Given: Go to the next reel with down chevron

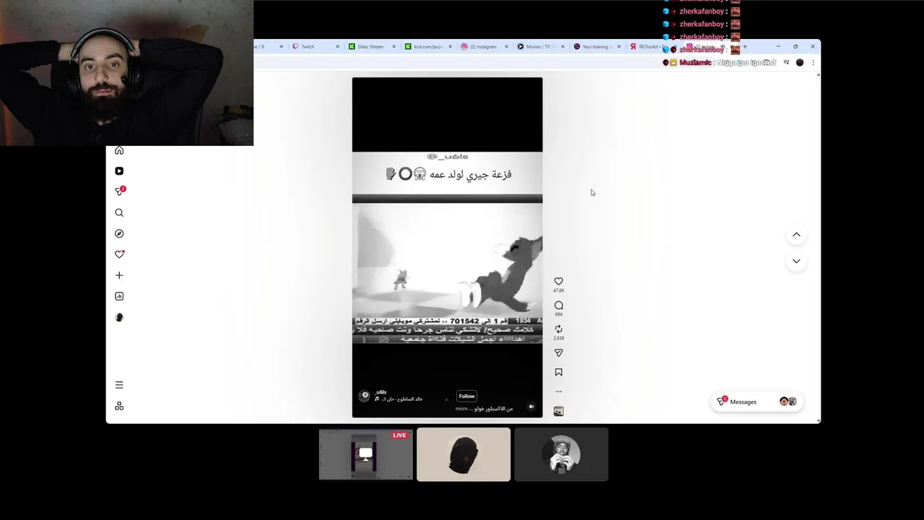Looking at the screenshot, I should pos(796,261).
